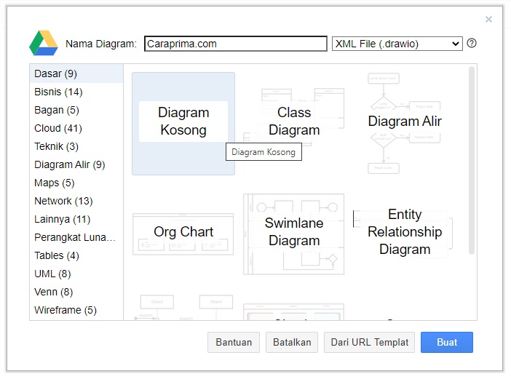The image size is (511, 382).
Task: Select the Wireframe (5) category
Action: 66,310
